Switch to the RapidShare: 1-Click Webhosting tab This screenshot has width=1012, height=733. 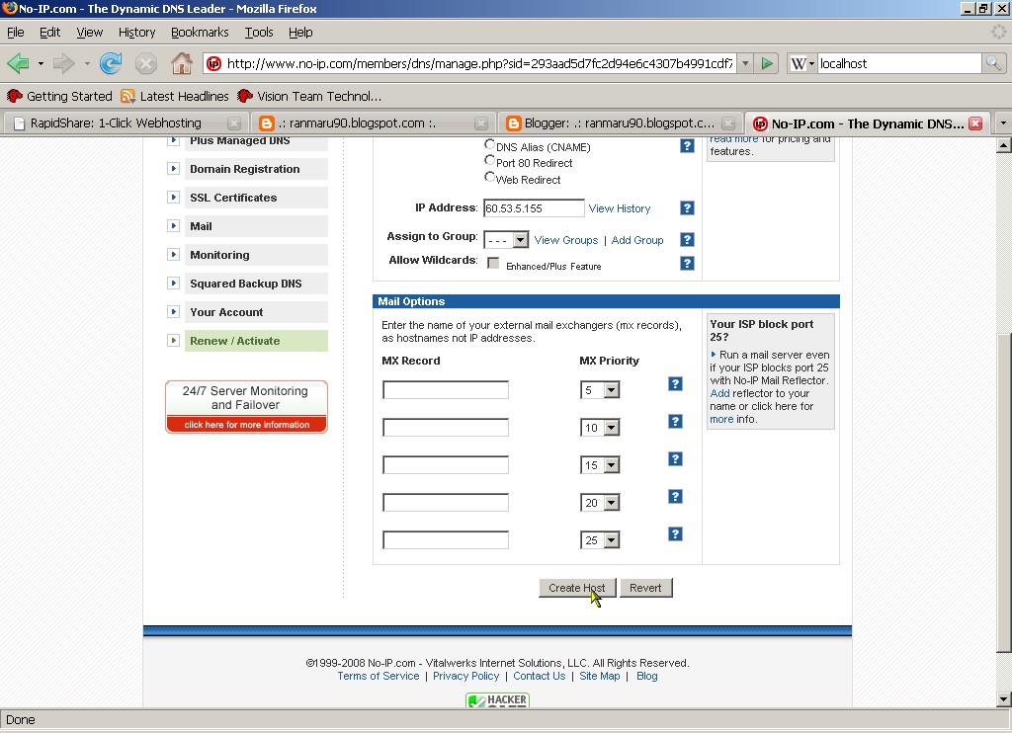click(x=125, y=123)
